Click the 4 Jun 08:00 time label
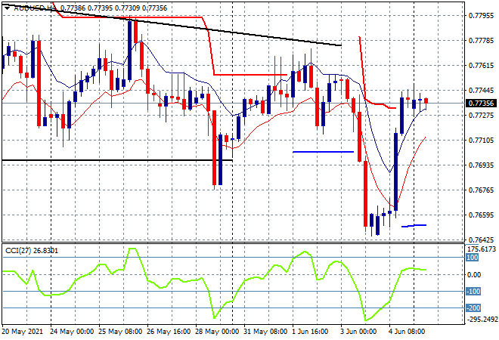The height and width of the screenshot is (340, 499). [407, 332]
